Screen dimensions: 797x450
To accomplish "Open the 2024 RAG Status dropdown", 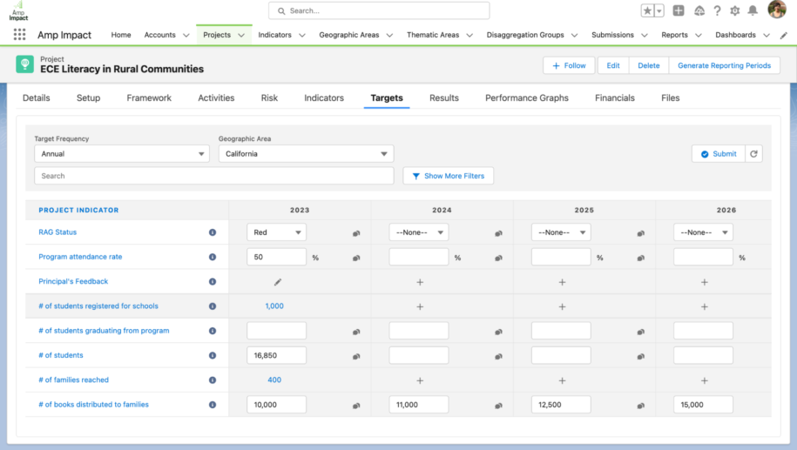I will [x=419, y=232].
